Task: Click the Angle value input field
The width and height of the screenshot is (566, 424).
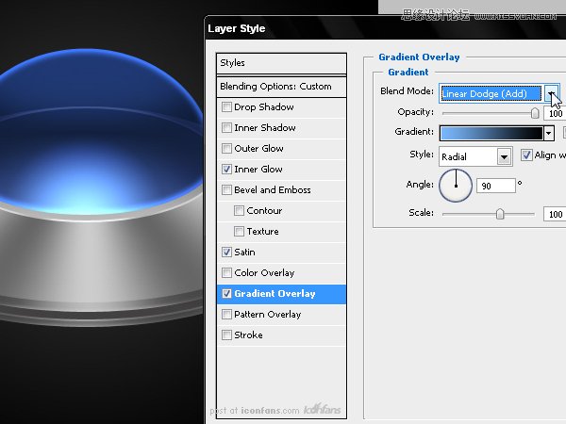Action: click(x=495, y=186)
